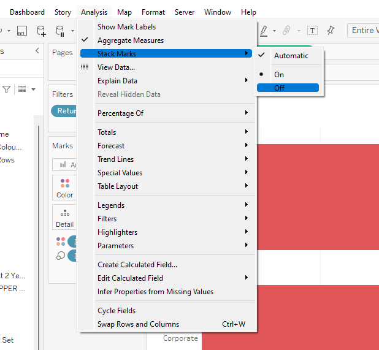This screenshot has width=379, height=350.
Task: Click the View Data grid icon
Action: point(85,67)
